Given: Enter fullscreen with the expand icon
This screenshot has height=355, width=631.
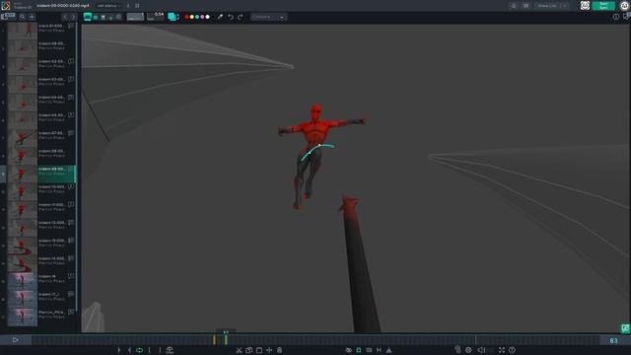Looking at the screenshot, I should (x=502, y=350).
